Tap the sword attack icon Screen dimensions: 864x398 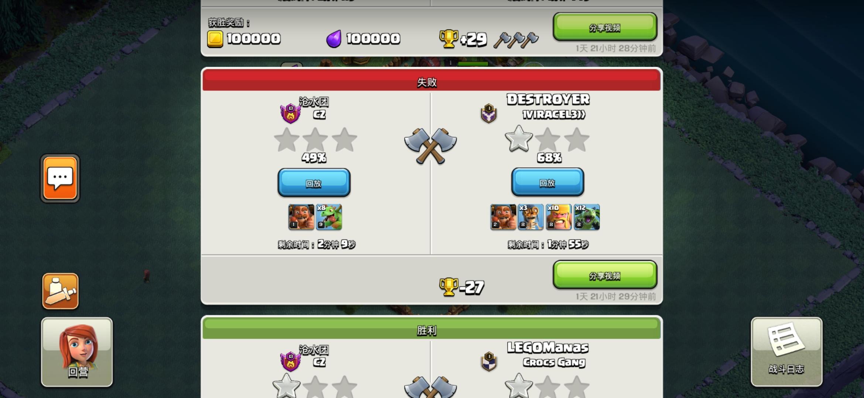60,291
